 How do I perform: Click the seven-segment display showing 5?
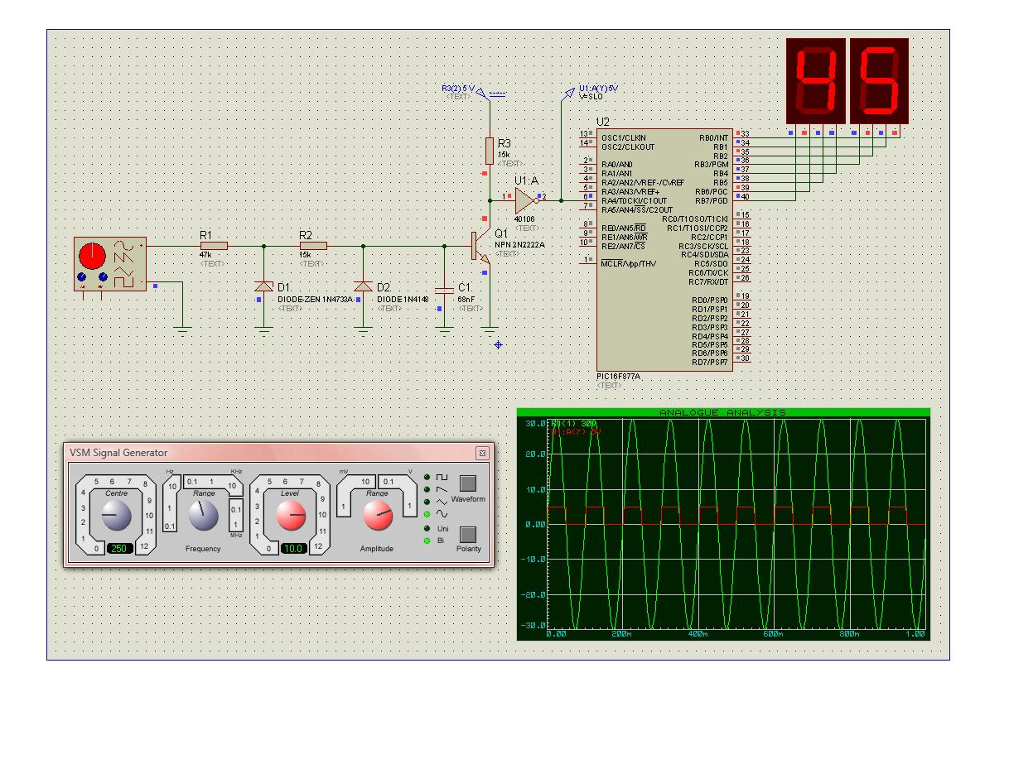(x=879, y=81)
